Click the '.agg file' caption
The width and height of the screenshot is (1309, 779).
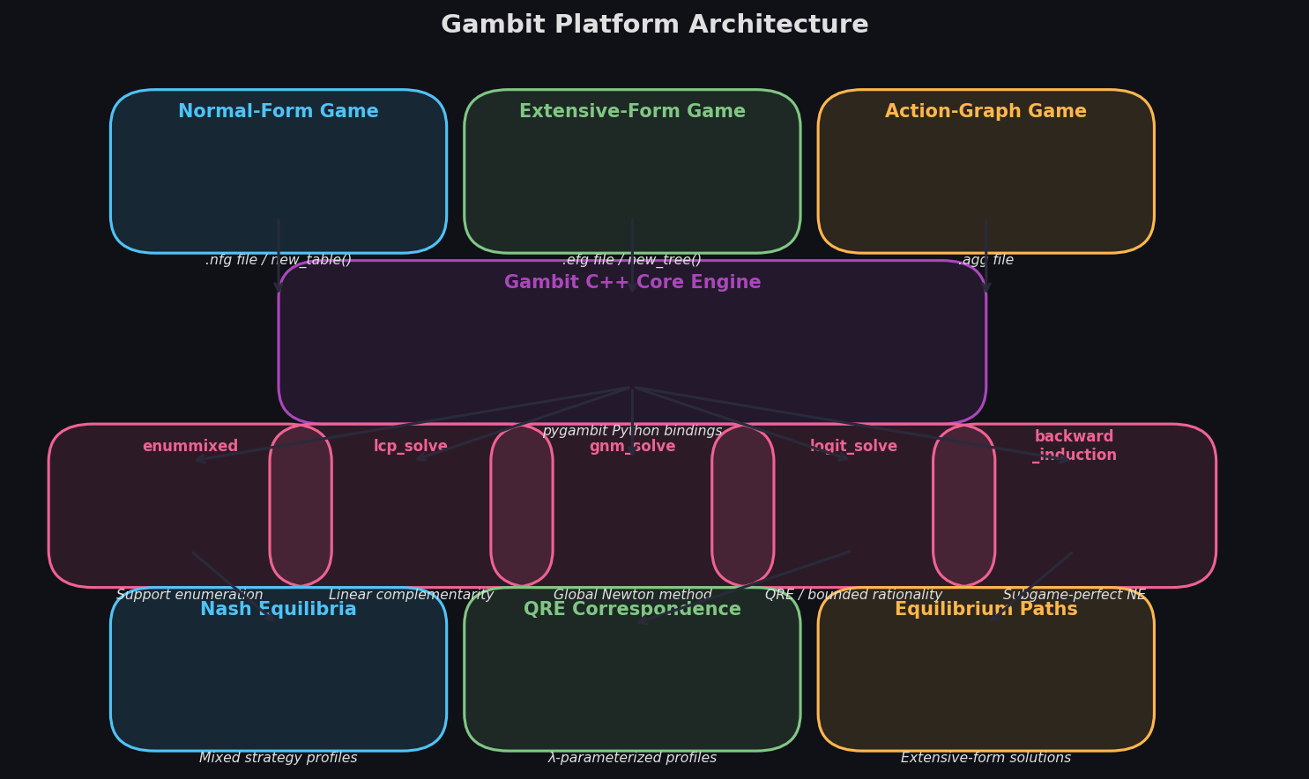pos(985,260)
